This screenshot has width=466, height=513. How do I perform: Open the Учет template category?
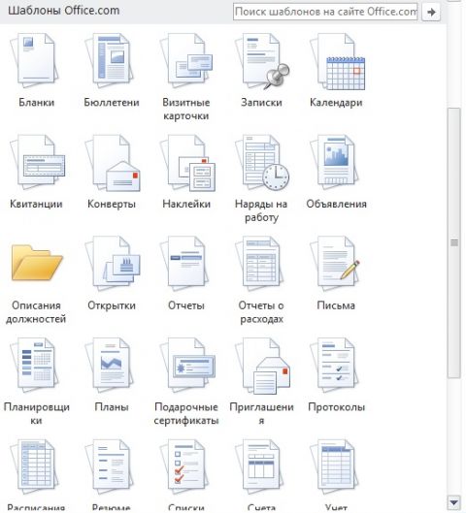pos(335,466)
